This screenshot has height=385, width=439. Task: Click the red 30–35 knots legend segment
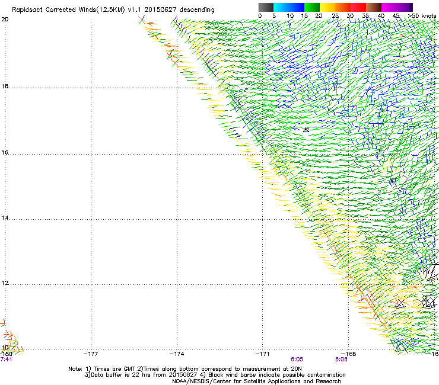pyautogui.click(x=358, y=7)
